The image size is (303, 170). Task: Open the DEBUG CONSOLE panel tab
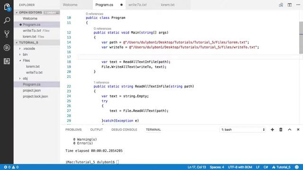(124, 129)
